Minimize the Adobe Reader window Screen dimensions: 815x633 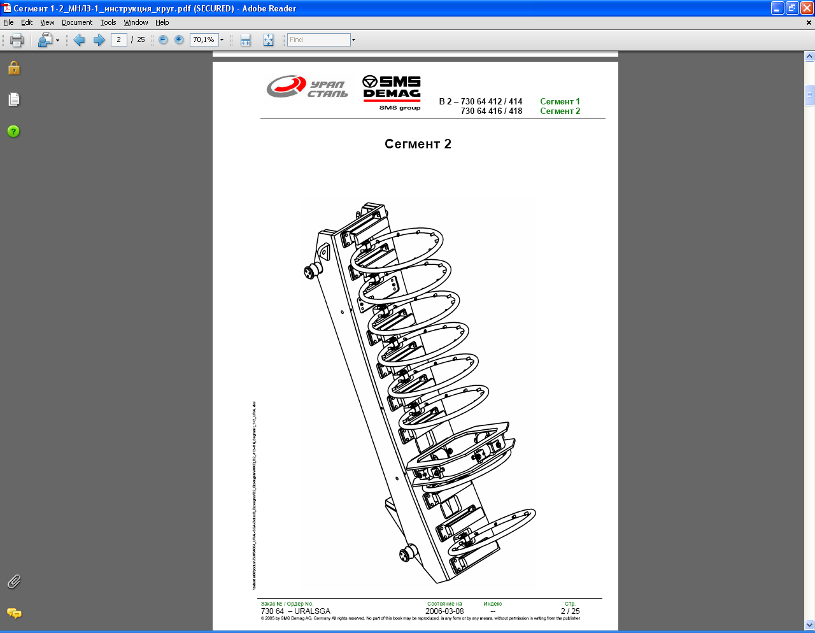(x=777, y=8)
